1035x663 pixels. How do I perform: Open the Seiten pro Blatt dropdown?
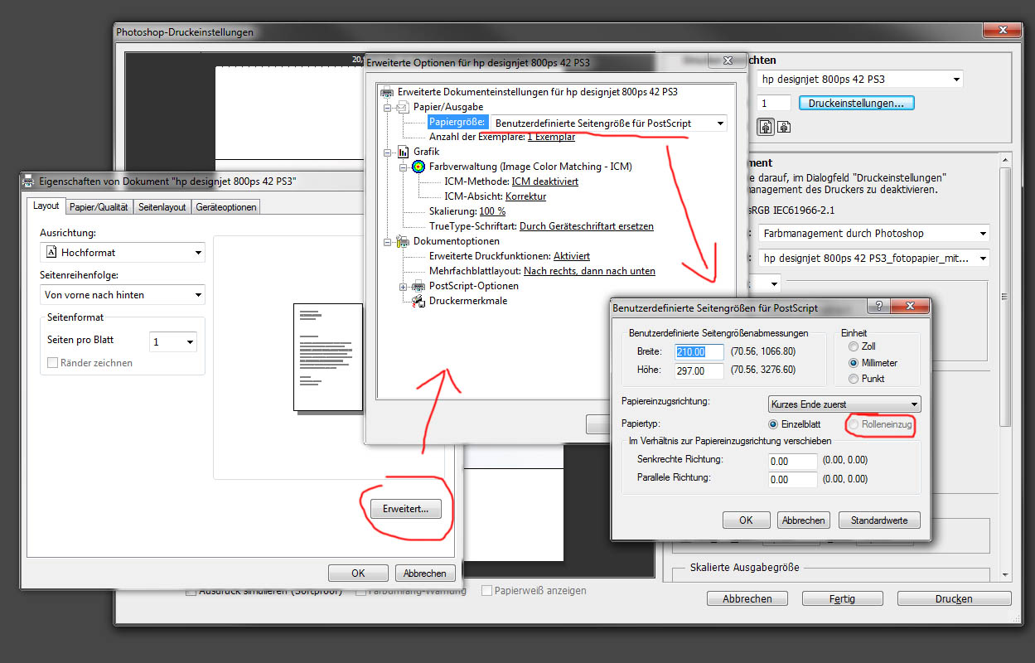coord(172,341)
